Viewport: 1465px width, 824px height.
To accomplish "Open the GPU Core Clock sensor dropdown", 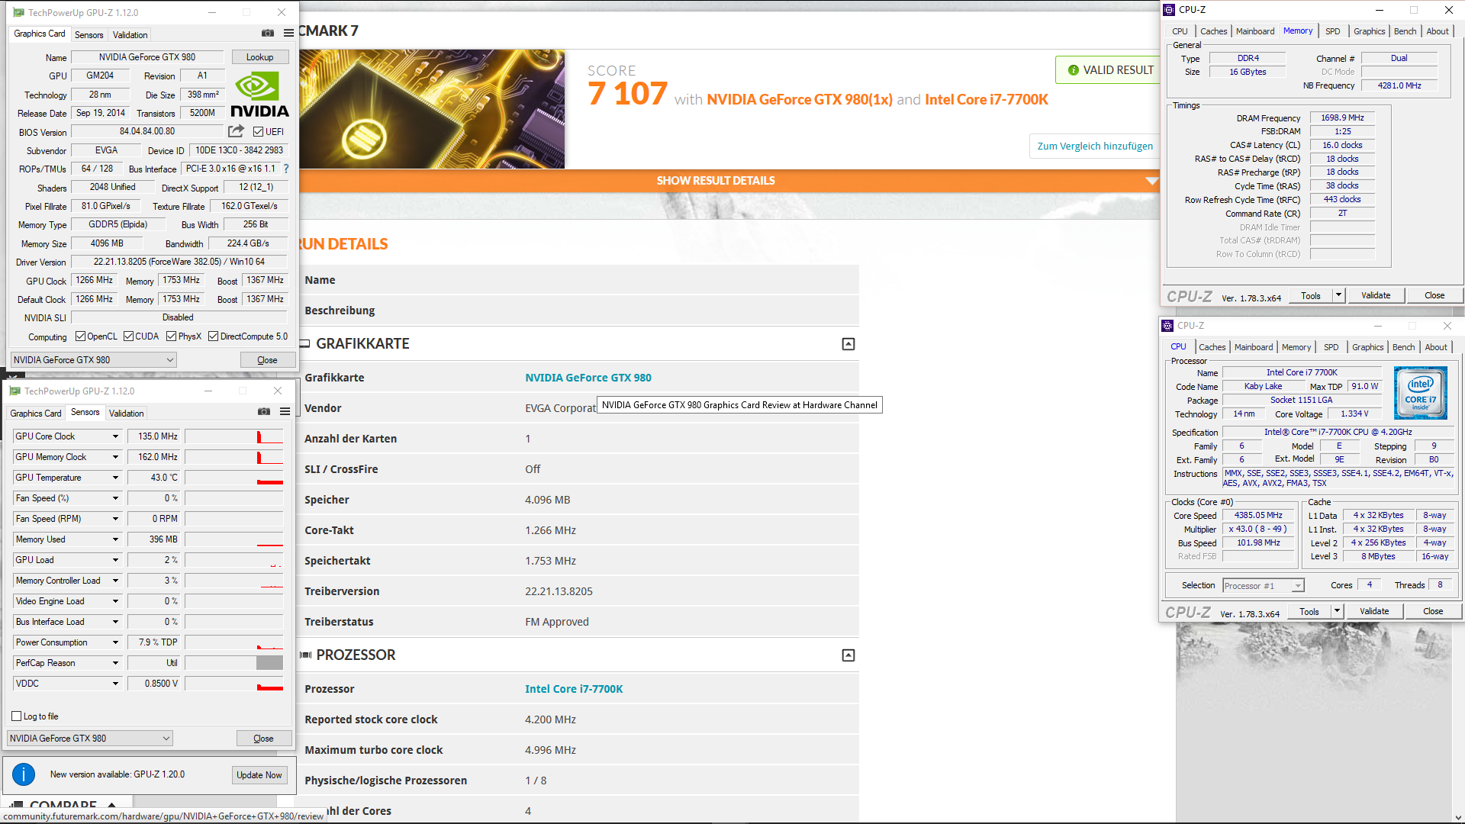I will point(115,436).
